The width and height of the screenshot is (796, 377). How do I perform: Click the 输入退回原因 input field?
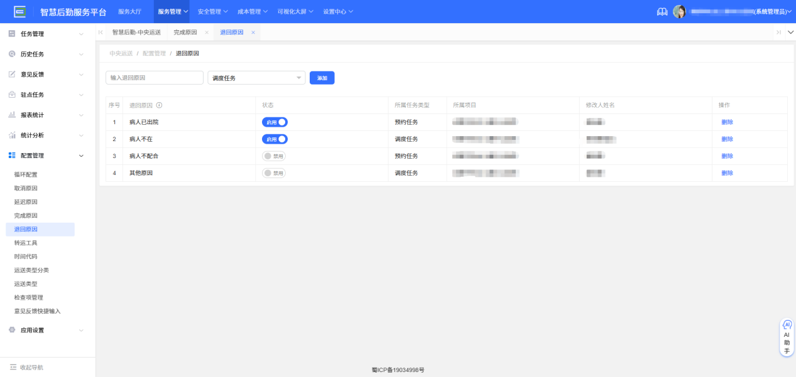154,77
